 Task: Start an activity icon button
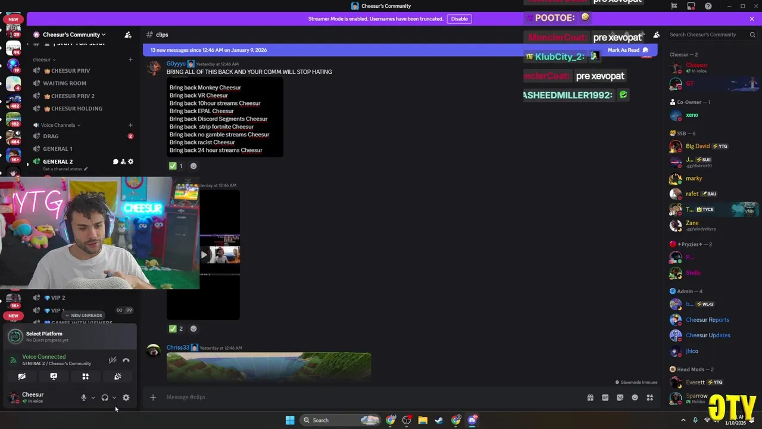point(86,377)
